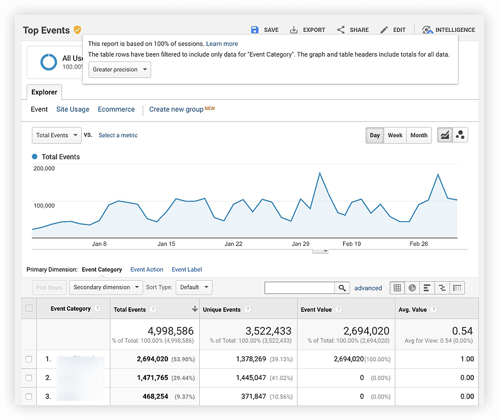Viewport: 499px width, 420px height.
Task: Toggle the select-all rows checkbox in header
Action: tap(29, 309)
